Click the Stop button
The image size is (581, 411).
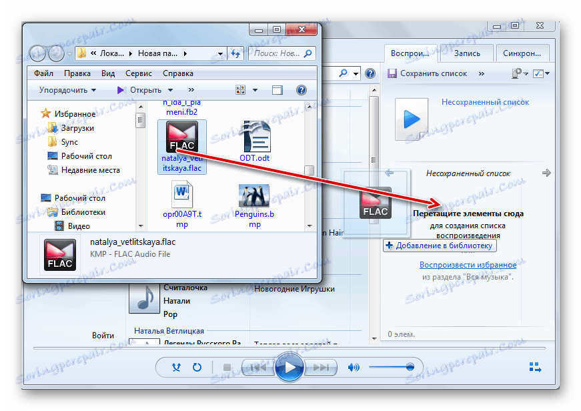(x=227, y=367)
